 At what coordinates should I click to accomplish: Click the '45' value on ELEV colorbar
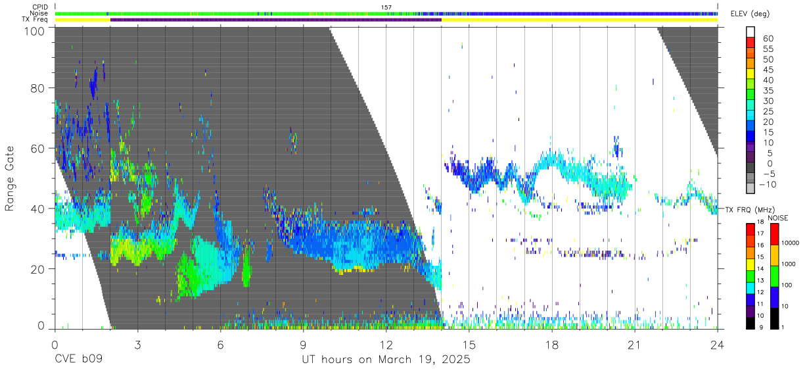point(768,70)
